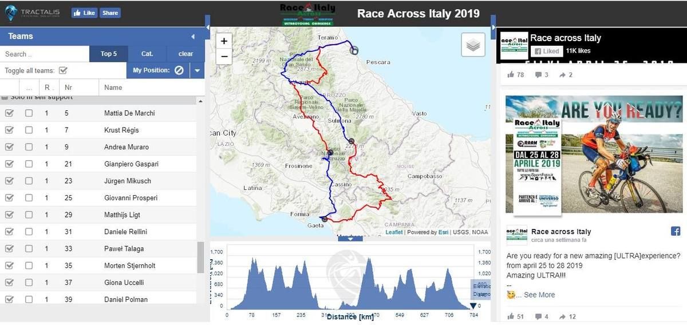Collapse right sidebar with map edge arrow
Image resolution: width=687 pixels, height=325 pixels.
[493, 26]
